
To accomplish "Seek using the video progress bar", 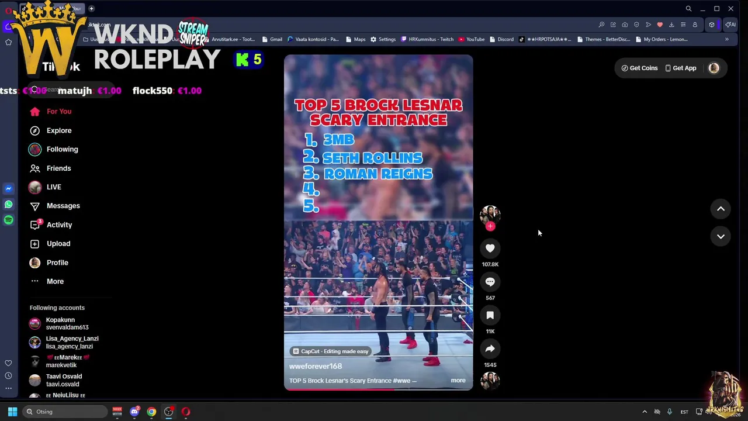I will [x=378, y=389].
